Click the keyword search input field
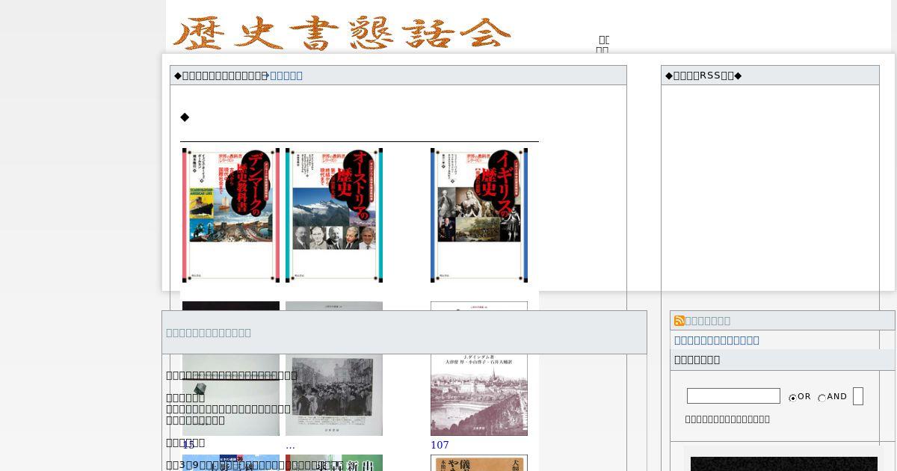This screenshot has height=471, width=897. [x=733, y=396]
